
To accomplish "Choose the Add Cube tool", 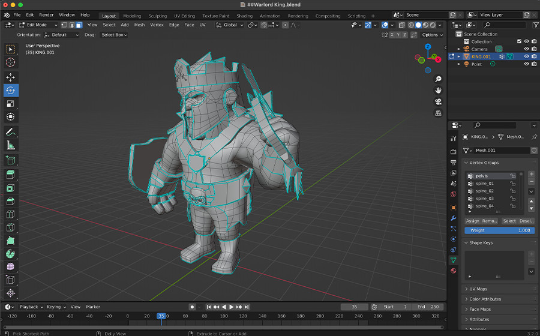I will pyautogui.click(x=10, y=160).
